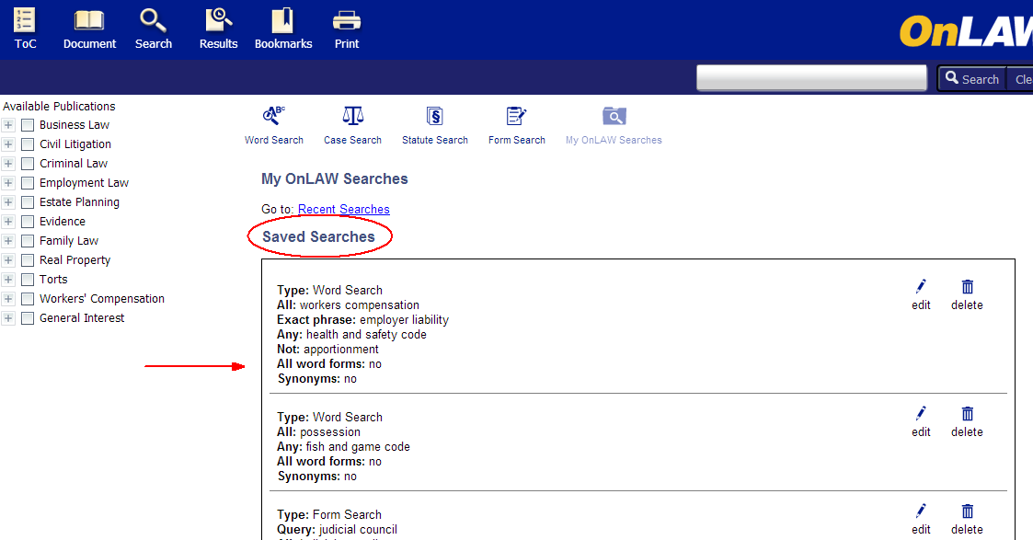1033x540 pixels.
Task: Click the Search button beside search box
Action: pos(972,79)
